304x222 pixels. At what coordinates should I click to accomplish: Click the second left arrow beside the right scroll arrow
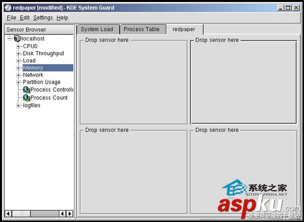click(x=62, y=214)
